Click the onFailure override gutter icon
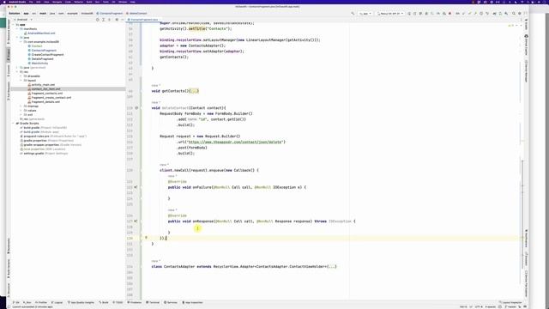 pos(136,187)
